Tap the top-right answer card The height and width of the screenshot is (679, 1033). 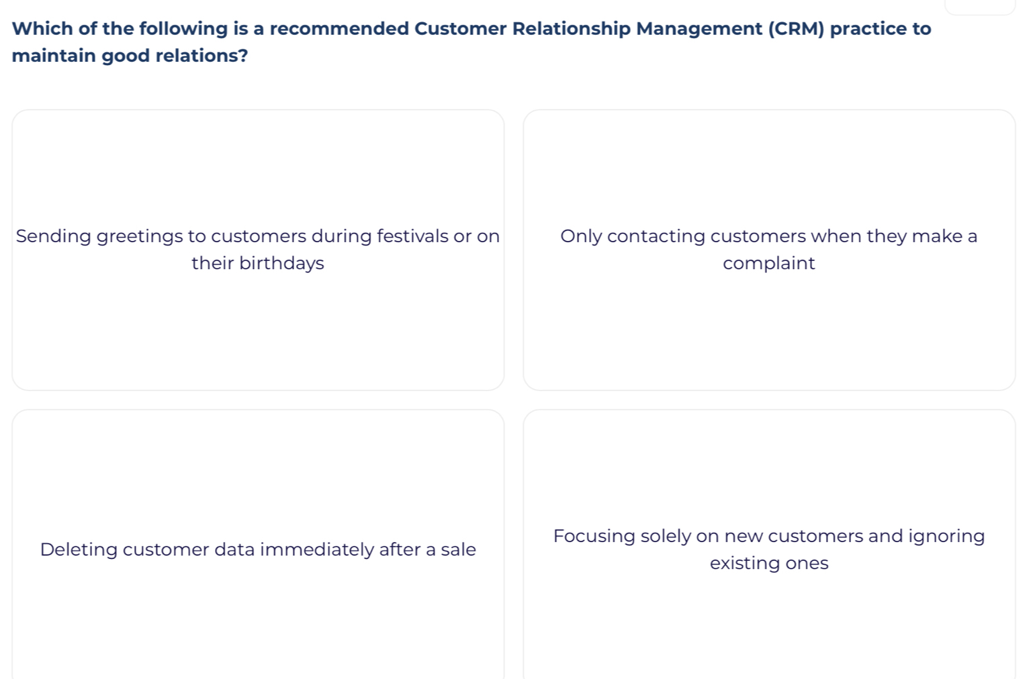pyautogui.click(x=769, y=168)
